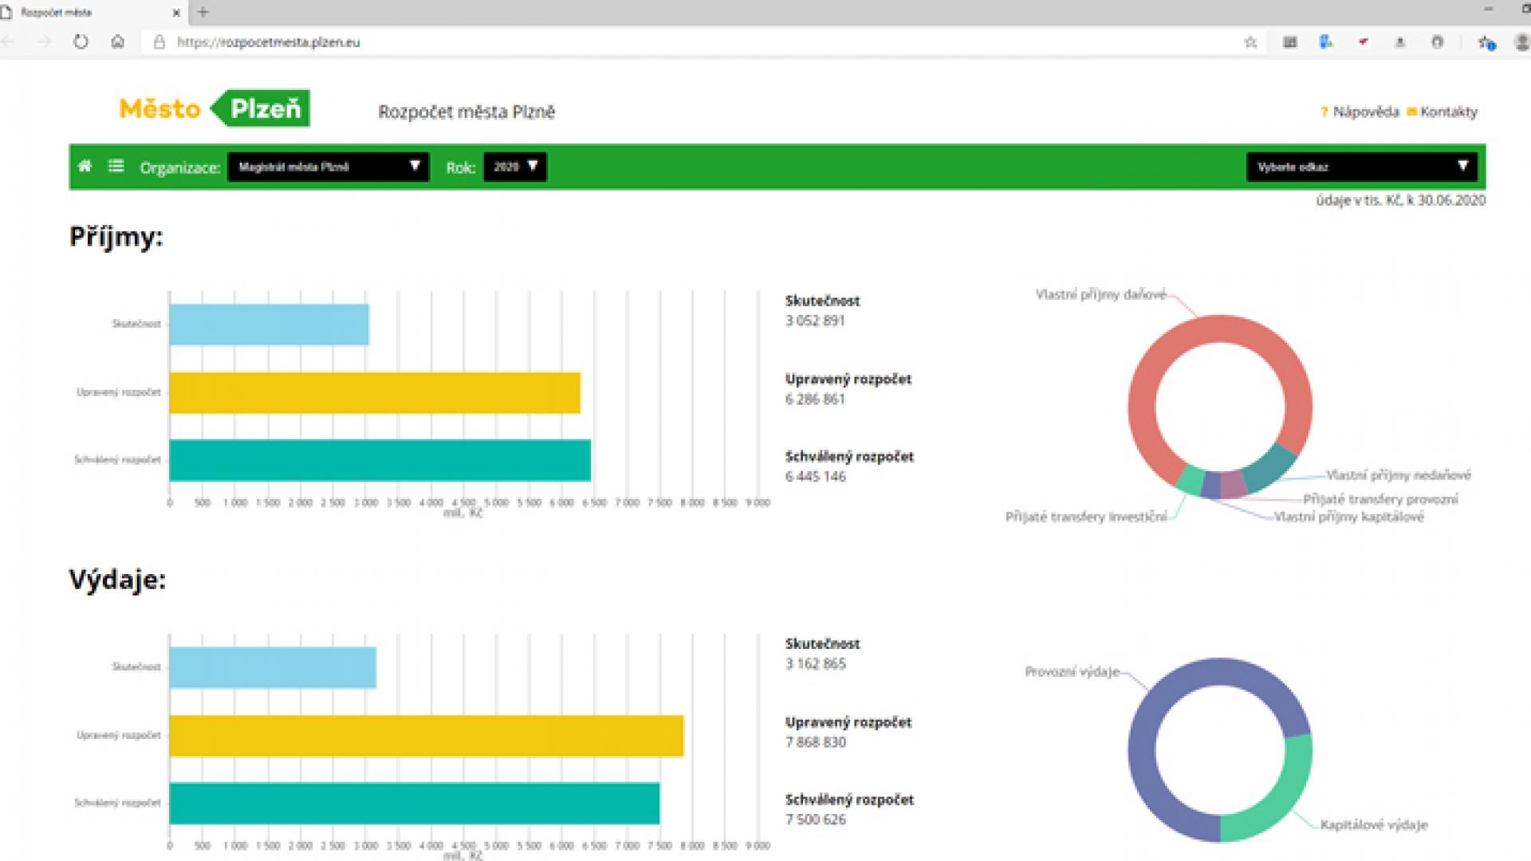Open the Kontakty link
Viewport: 1531px width, 861px height.
coord(1448,112)
